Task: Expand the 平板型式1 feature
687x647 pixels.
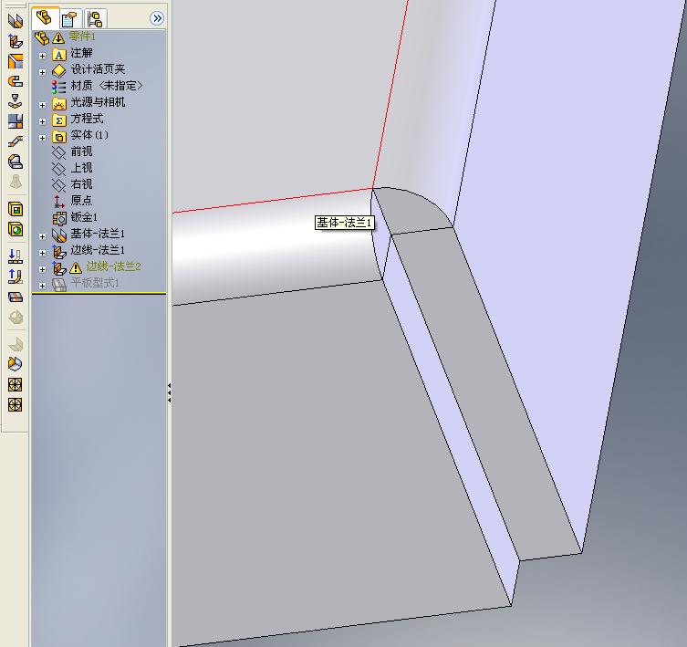Action: (x=43, y=286)
